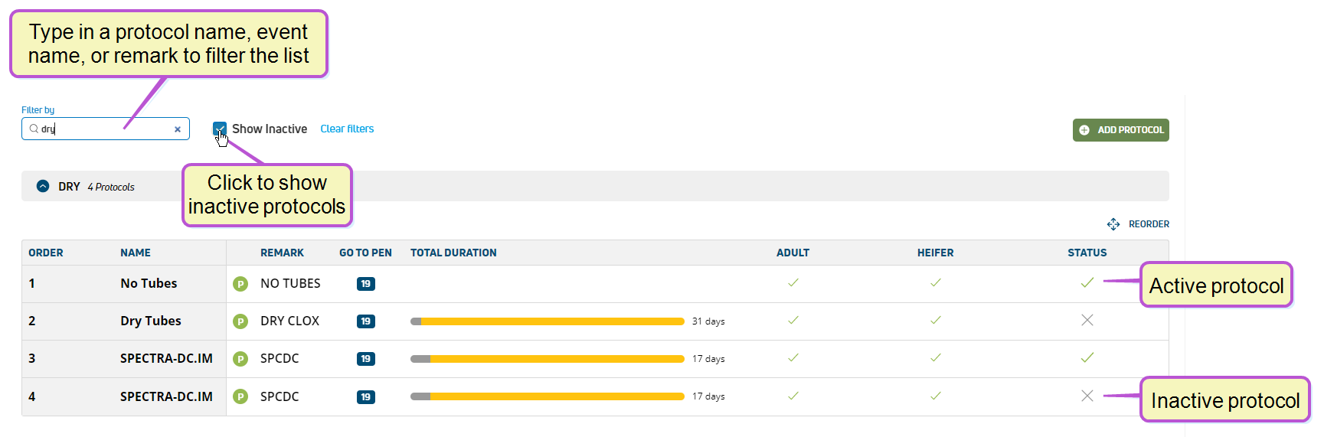This screenshot has width=1324, height=437.
Task: Toggle the Heifer checkmark for Dry Tubes
Action: [936, 320]
